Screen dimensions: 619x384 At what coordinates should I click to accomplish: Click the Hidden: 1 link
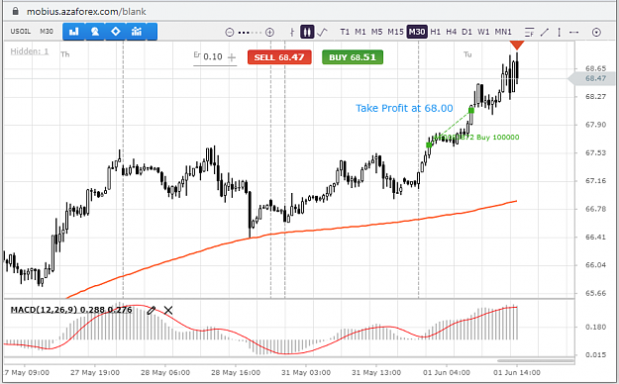[x=30, y=51]
